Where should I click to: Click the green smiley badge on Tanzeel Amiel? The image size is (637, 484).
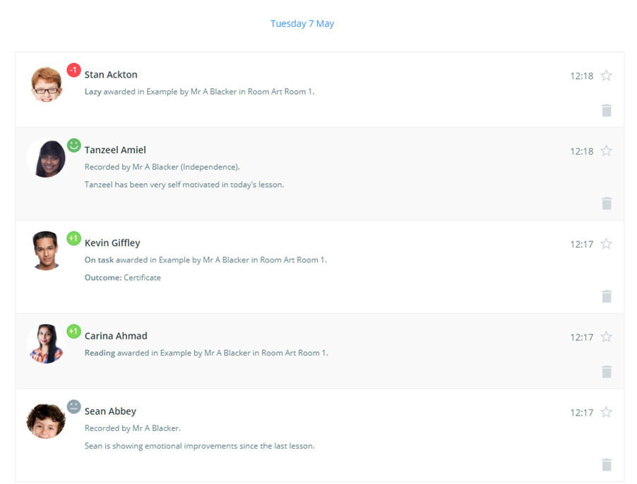pos(73,144)
